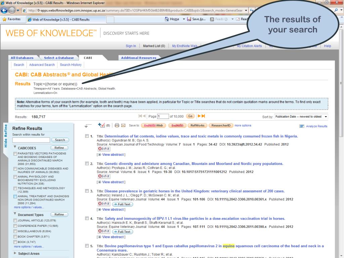344x258 pixels.
Task: Jump to the first results page arrow
Action: pyautogui.click(x=140, y=116)
